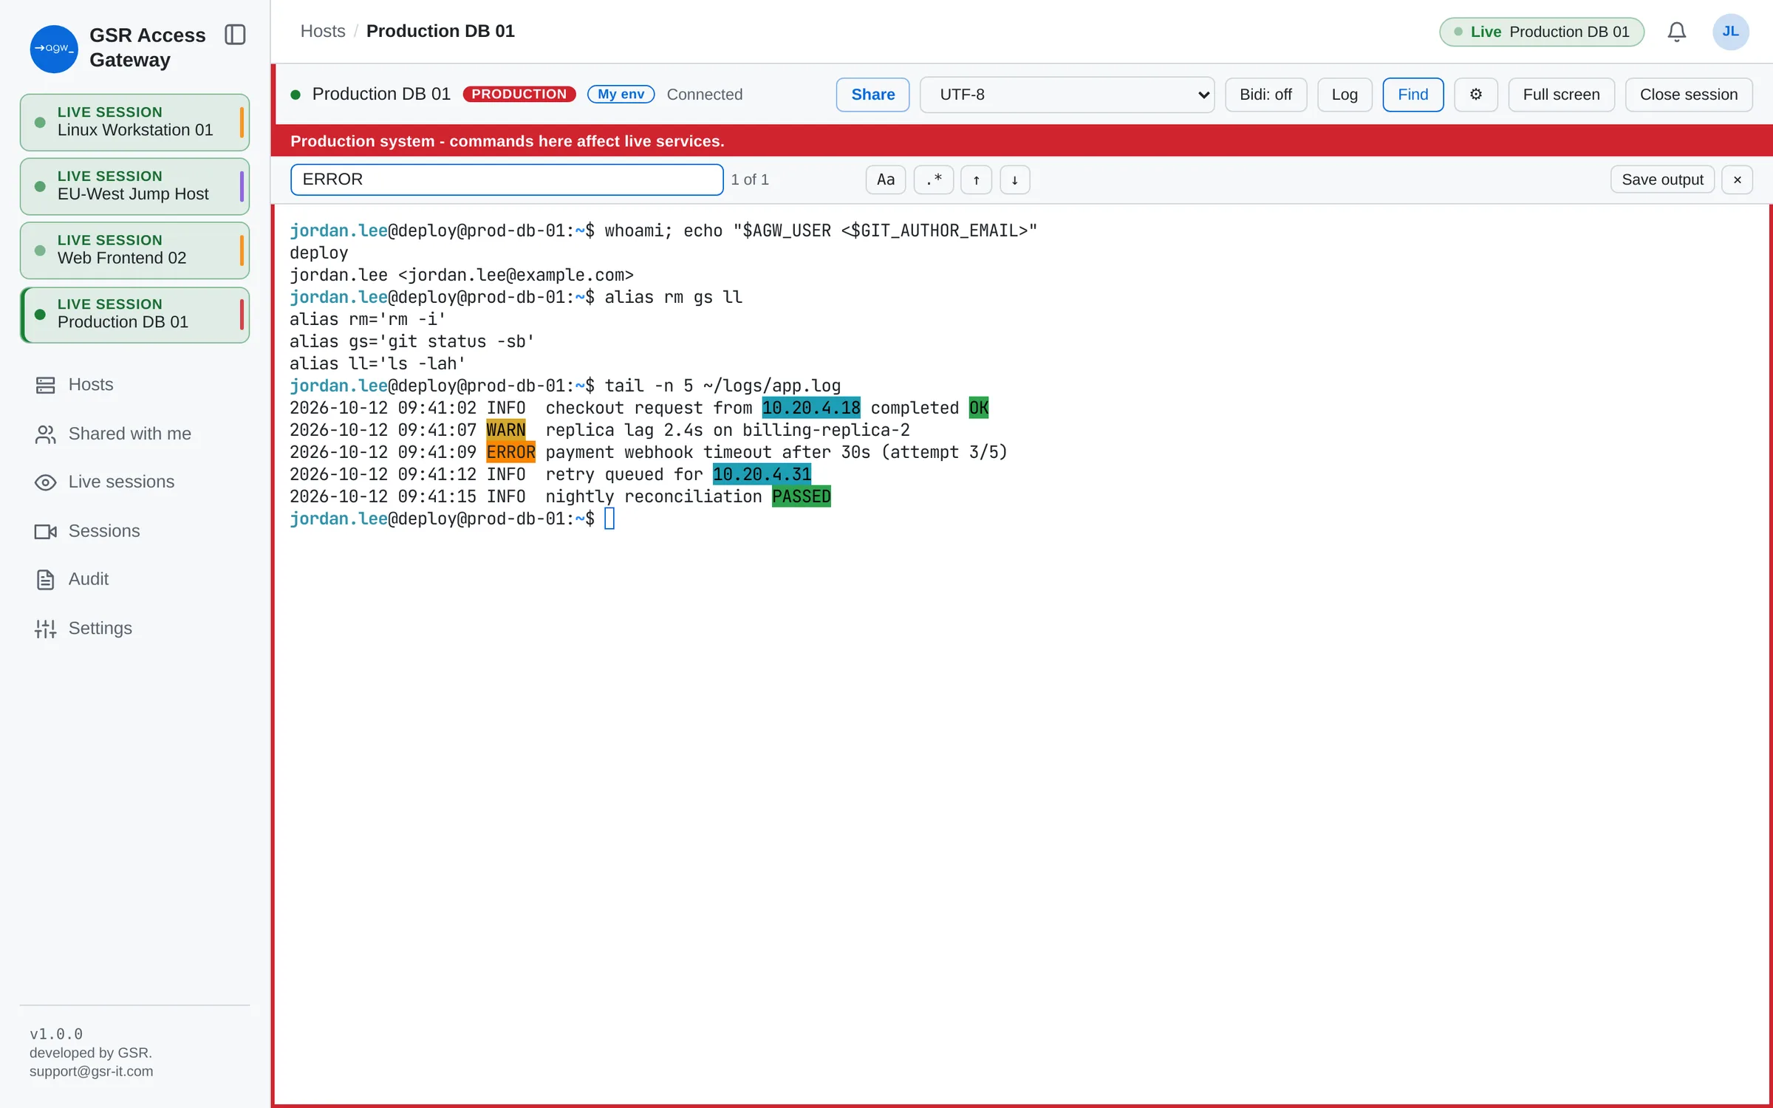The image size is (1773, 1108).
Task: Click the highlighted ERROR log entry
Action: coord(510,452)
